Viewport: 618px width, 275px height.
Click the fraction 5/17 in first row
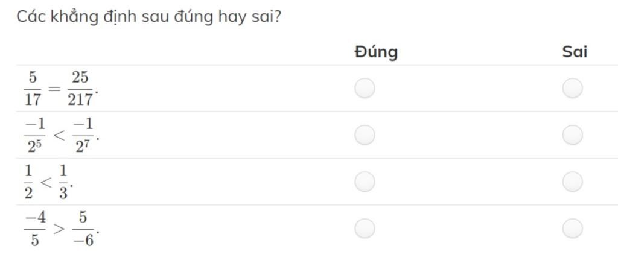click(33, 89)
